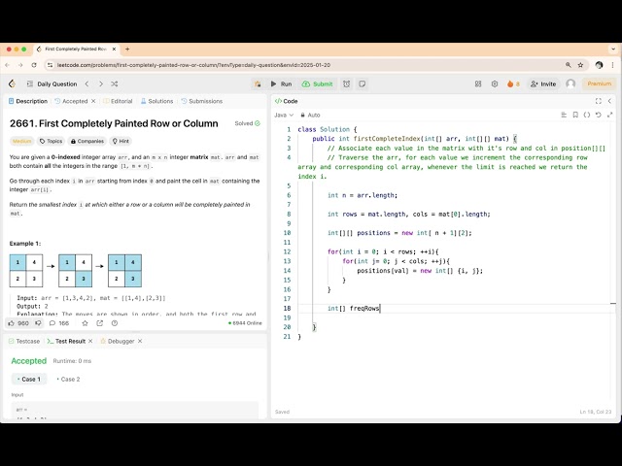Switch to the Submissions tab

201,101
